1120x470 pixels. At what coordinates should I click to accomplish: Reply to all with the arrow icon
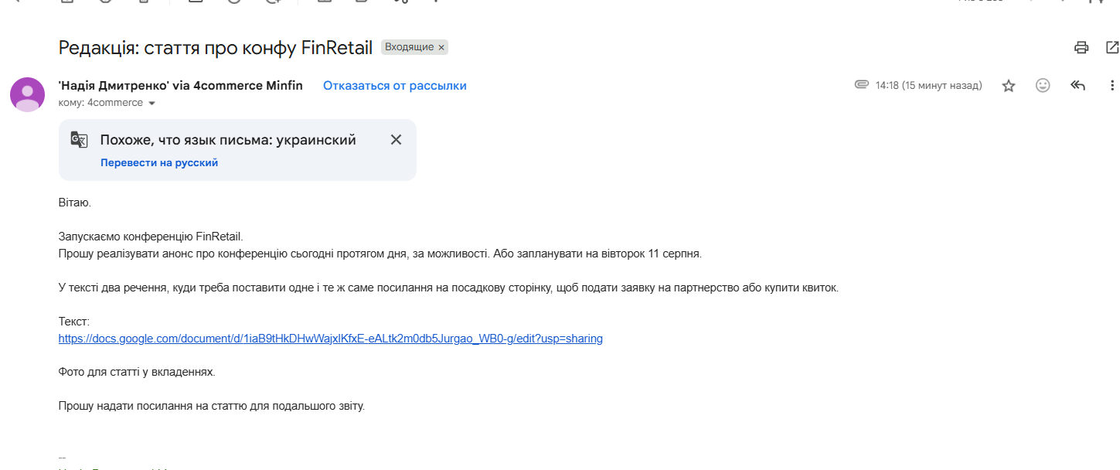pyautogui.click(x=1078, y=86)
